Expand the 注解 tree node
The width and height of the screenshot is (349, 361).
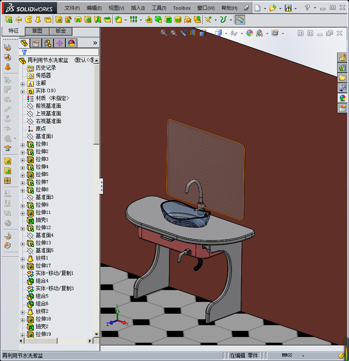(22, 84)
